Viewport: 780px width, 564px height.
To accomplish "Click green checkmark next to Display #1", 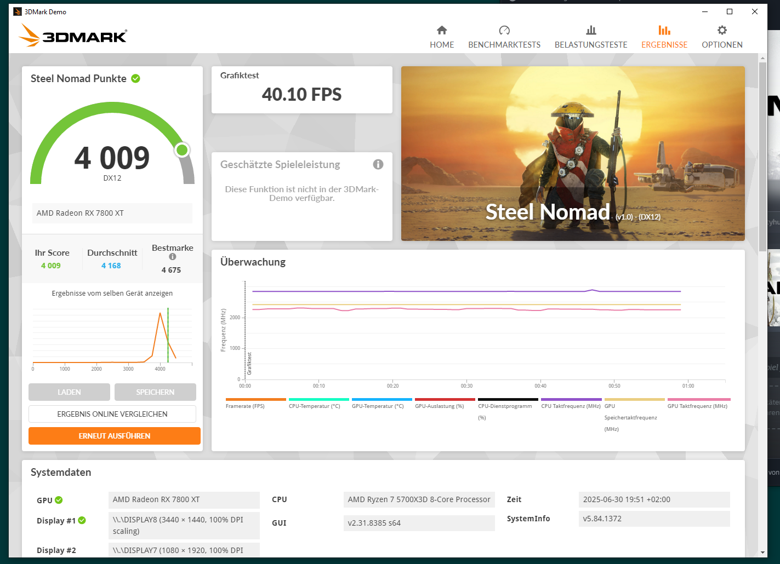I will click(x=82, y=520).
